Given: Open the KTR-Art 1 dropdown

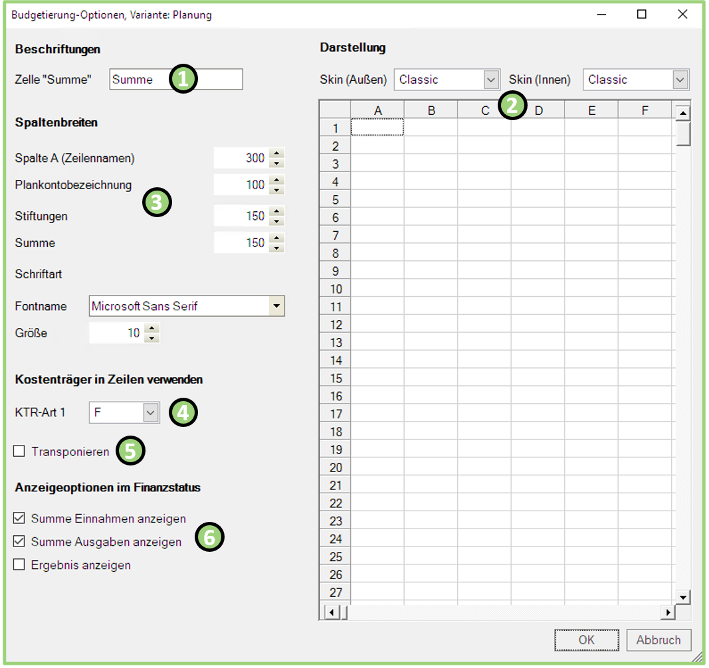Looking at the screenshot, I should click(x=151, y=413).
